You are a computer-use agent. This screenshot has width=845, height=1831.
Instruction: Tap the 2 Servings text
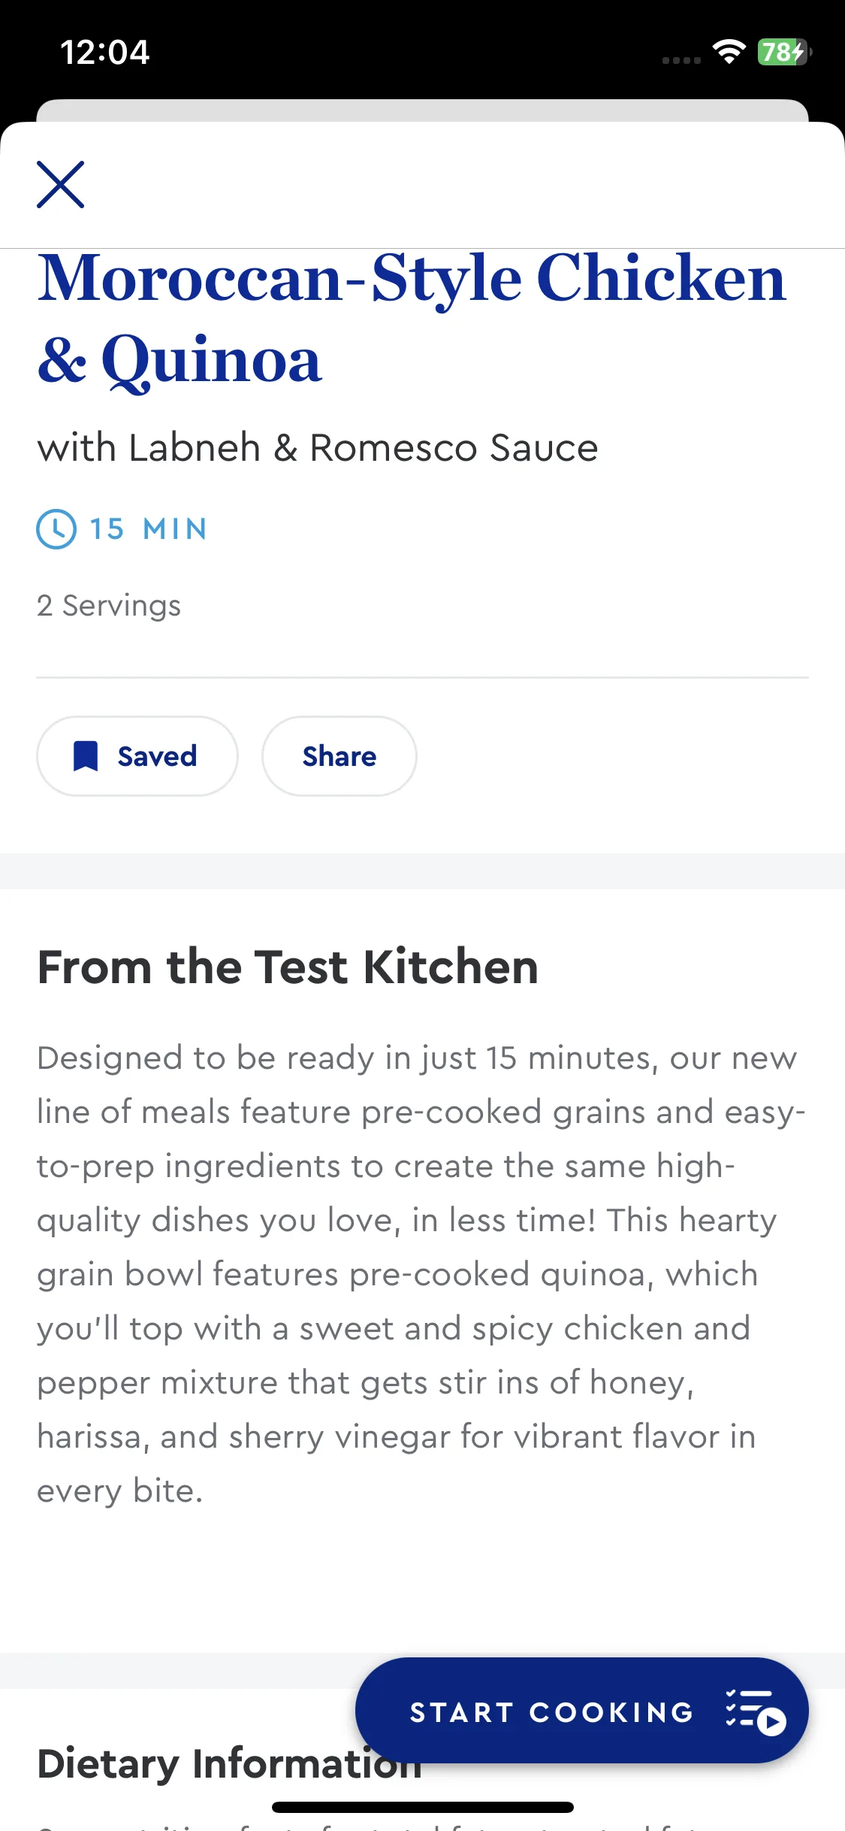click(x=109, y=606)
